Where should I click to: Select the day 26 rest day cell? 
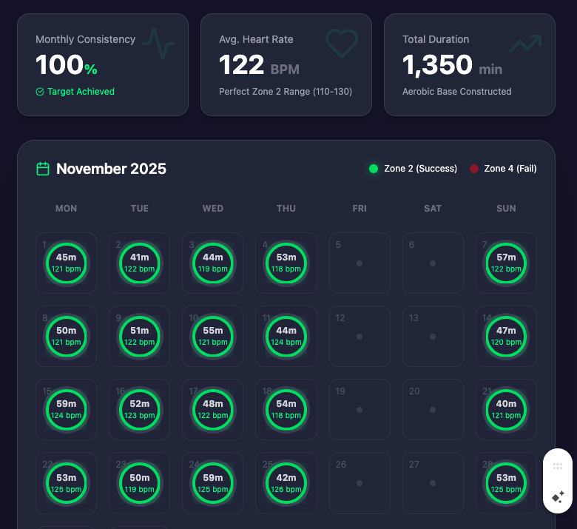pos(360,483)
